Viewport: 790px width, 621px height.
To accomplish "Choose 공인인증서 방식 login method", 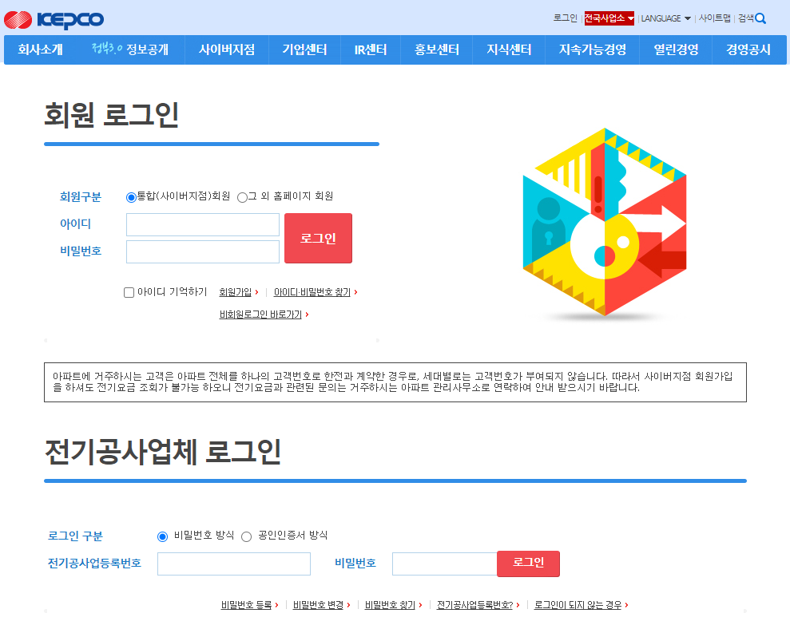I will (247, 536).
